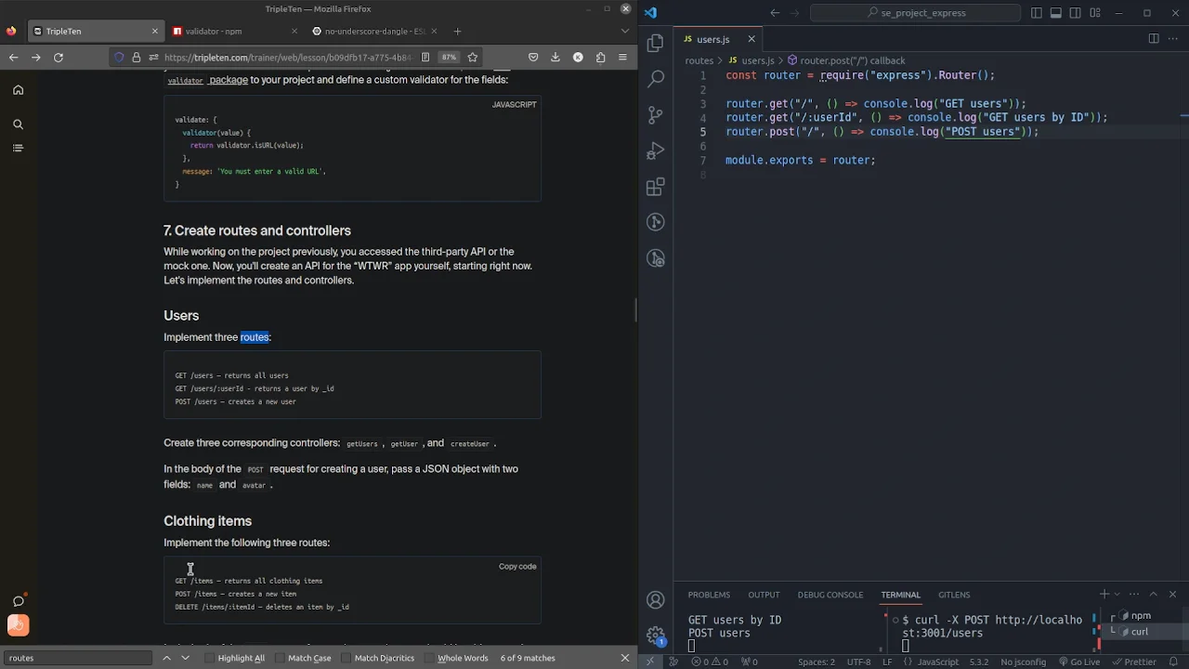Open terminal panel more actions ellipsis

(x=1134, y=594)
